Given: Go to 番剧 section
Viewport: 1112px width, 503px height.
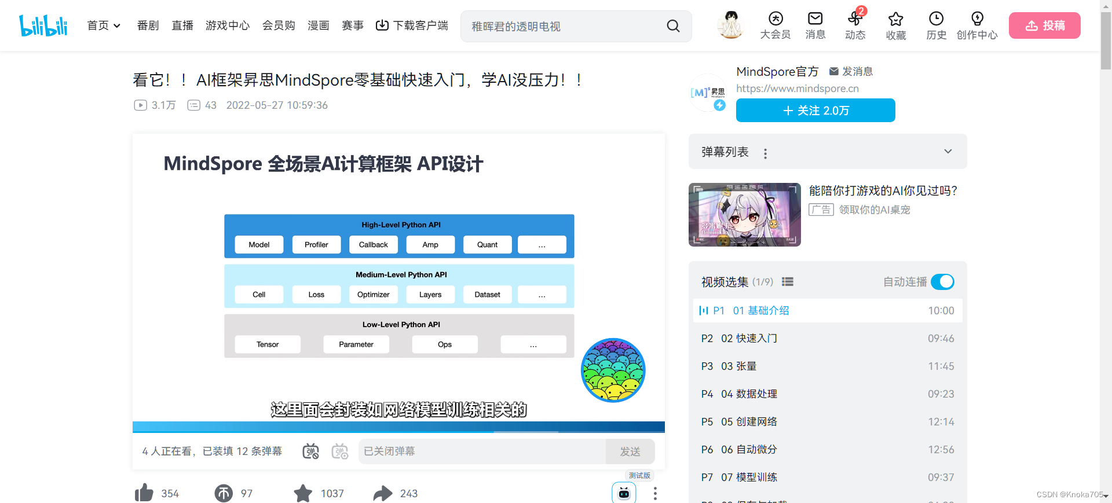Looking at the screenshot, I should tap(148, 25).
